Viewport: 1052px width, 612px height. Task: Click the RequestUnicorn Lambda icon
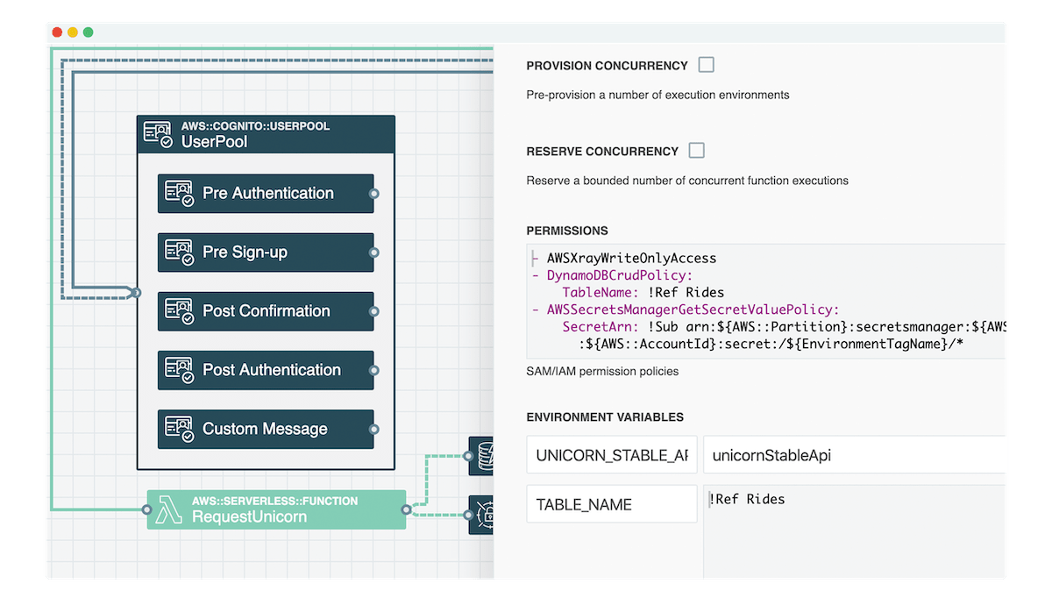[168, 509]
